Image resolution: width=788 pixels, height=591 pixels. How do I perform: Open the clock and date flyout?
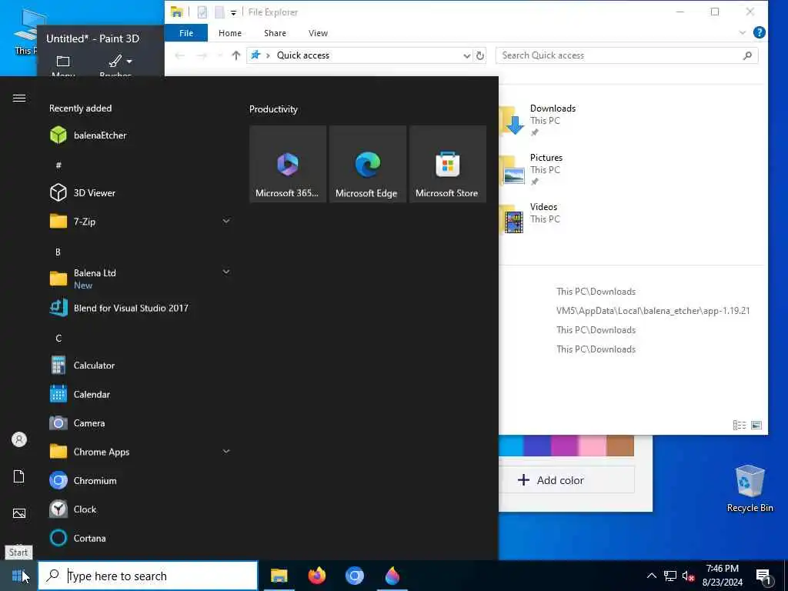tap(722, 576)
